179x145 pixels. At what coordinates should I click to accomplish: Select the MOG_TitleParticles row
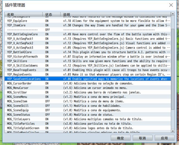point(88,124)
